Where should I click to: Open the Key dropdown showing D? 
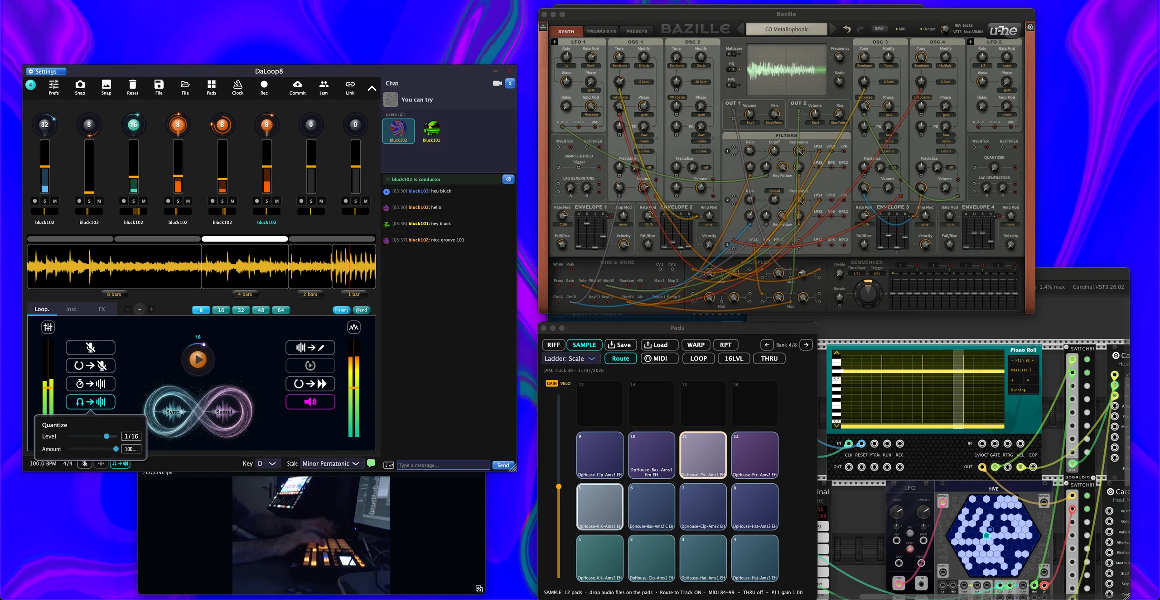(267, 463)
